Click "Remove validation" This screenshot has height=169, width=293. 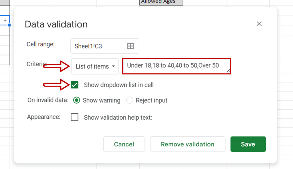pyautogui.click(x=187, y=144)
